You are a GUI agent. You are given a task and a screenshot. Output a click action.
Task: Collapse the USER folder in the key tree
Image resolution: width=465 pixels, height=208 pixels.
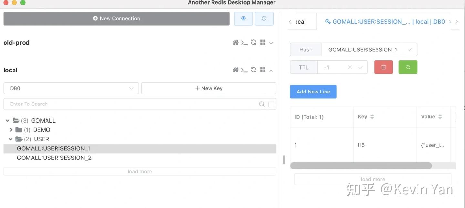tap(11, 139)
